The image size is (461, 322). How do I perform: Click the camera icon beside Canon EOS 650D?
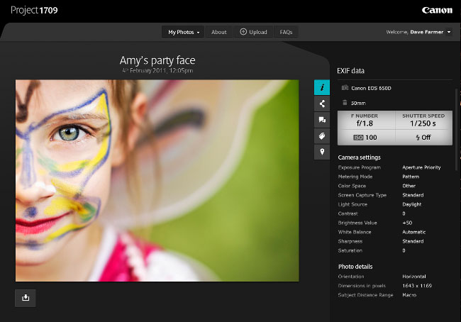[x=344, y=89]
